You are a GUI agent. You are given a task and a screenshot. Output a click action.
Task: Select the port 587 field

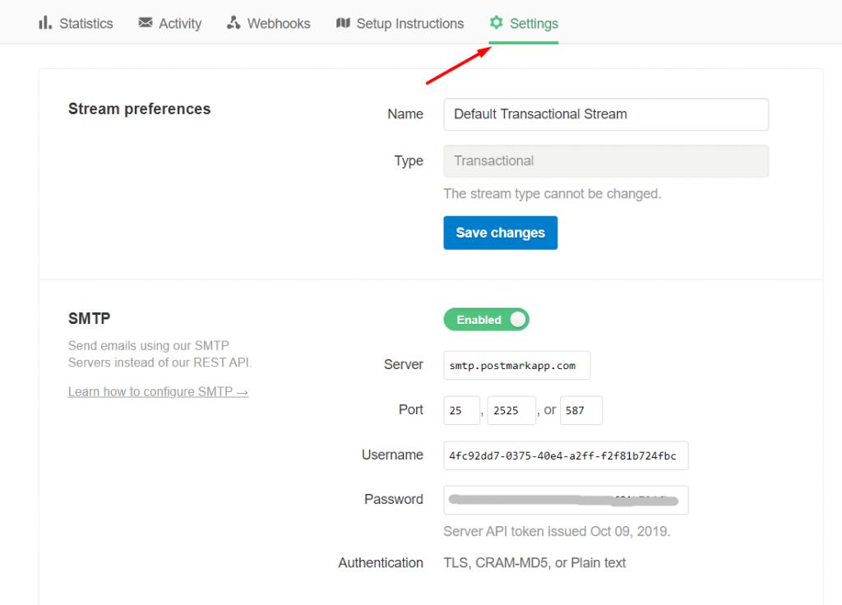click(581, 411)
